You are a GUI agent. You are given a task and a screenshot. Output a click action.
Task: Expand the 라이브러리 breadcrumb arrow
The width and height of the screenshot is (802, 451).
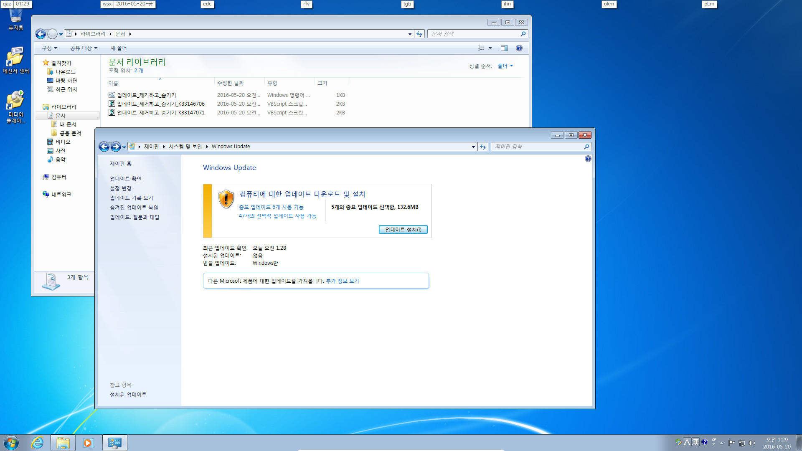(110, 34)
